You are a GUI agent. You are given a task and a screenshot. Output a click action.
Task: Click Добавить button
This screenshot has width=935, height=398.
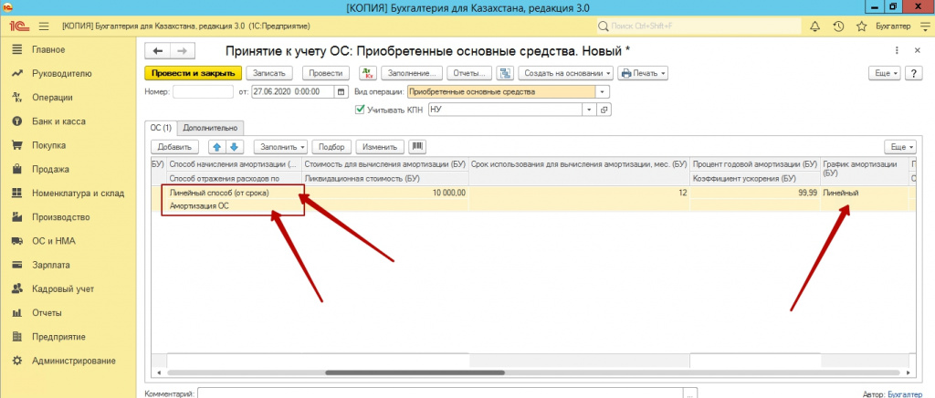(174, 147)
